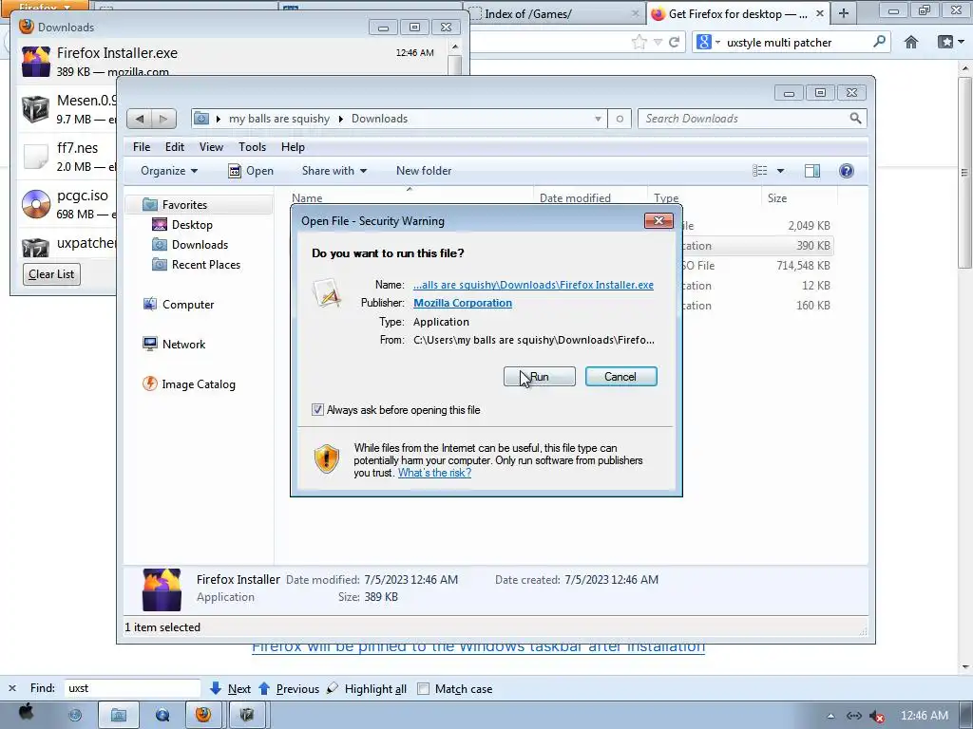This screenshot has width=973, height=729.
Task: Open the bookmarks menu button
Action: [950, 42]
